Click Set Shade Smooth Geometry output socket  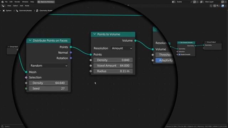(x=195, y=46)
